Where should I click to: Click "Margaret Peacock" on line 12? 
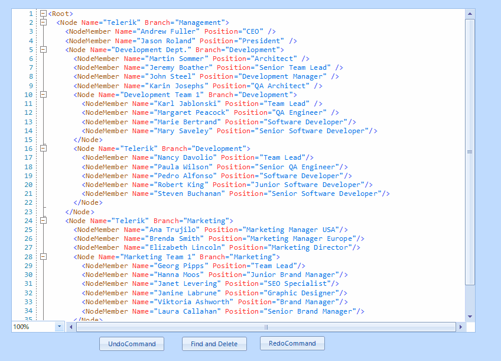pyautogui.click(x=191, y=112)
